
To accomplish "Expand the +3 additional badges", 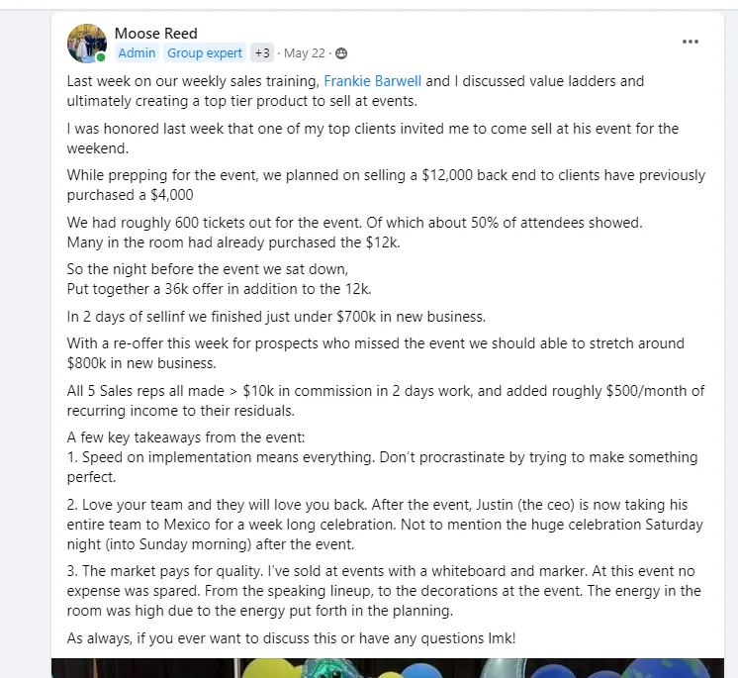I will (x=262, y=52).
